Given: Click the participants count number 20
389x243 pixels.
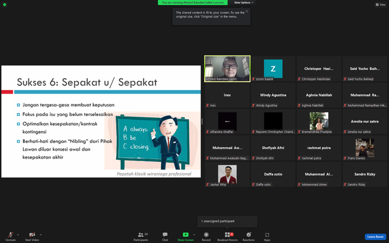Looking at the screenshot, I should point(146,234).
